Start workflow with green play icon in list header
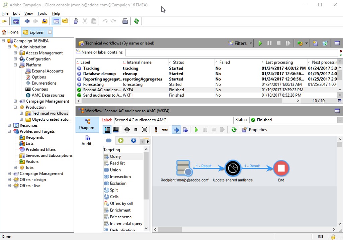Viewport: 343px width, 240px height. click(260, 43)
